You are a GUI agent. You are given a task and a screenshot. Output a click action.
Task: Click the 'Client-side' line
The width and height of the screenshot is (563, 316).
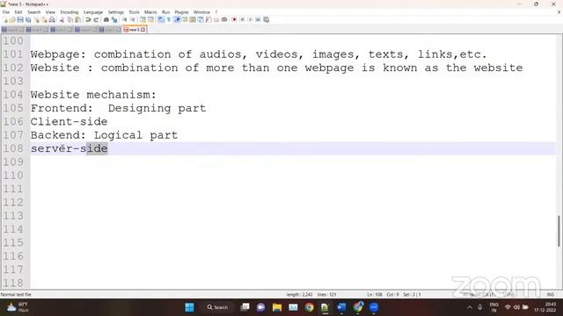coord(69,121)
